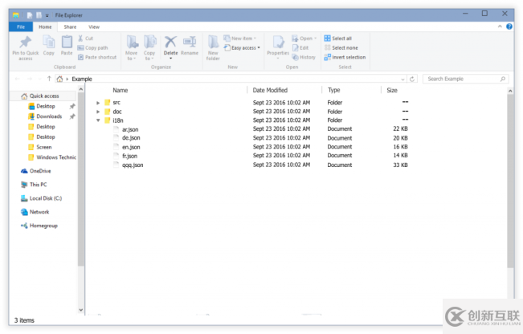Expand the src folder arrow
Viewport: 523px width, 334px height.
[98, 103]
